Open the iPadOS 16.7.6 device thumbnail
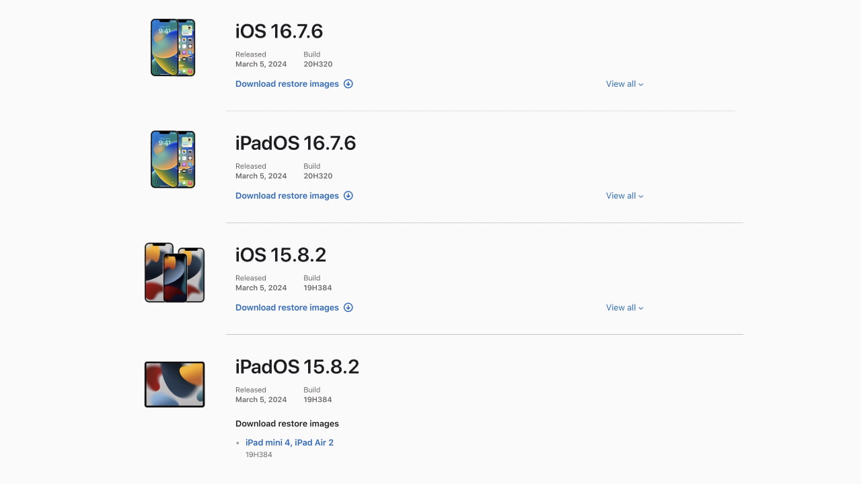The height and width of the screenshot is (484, 861). pos(173,159)
